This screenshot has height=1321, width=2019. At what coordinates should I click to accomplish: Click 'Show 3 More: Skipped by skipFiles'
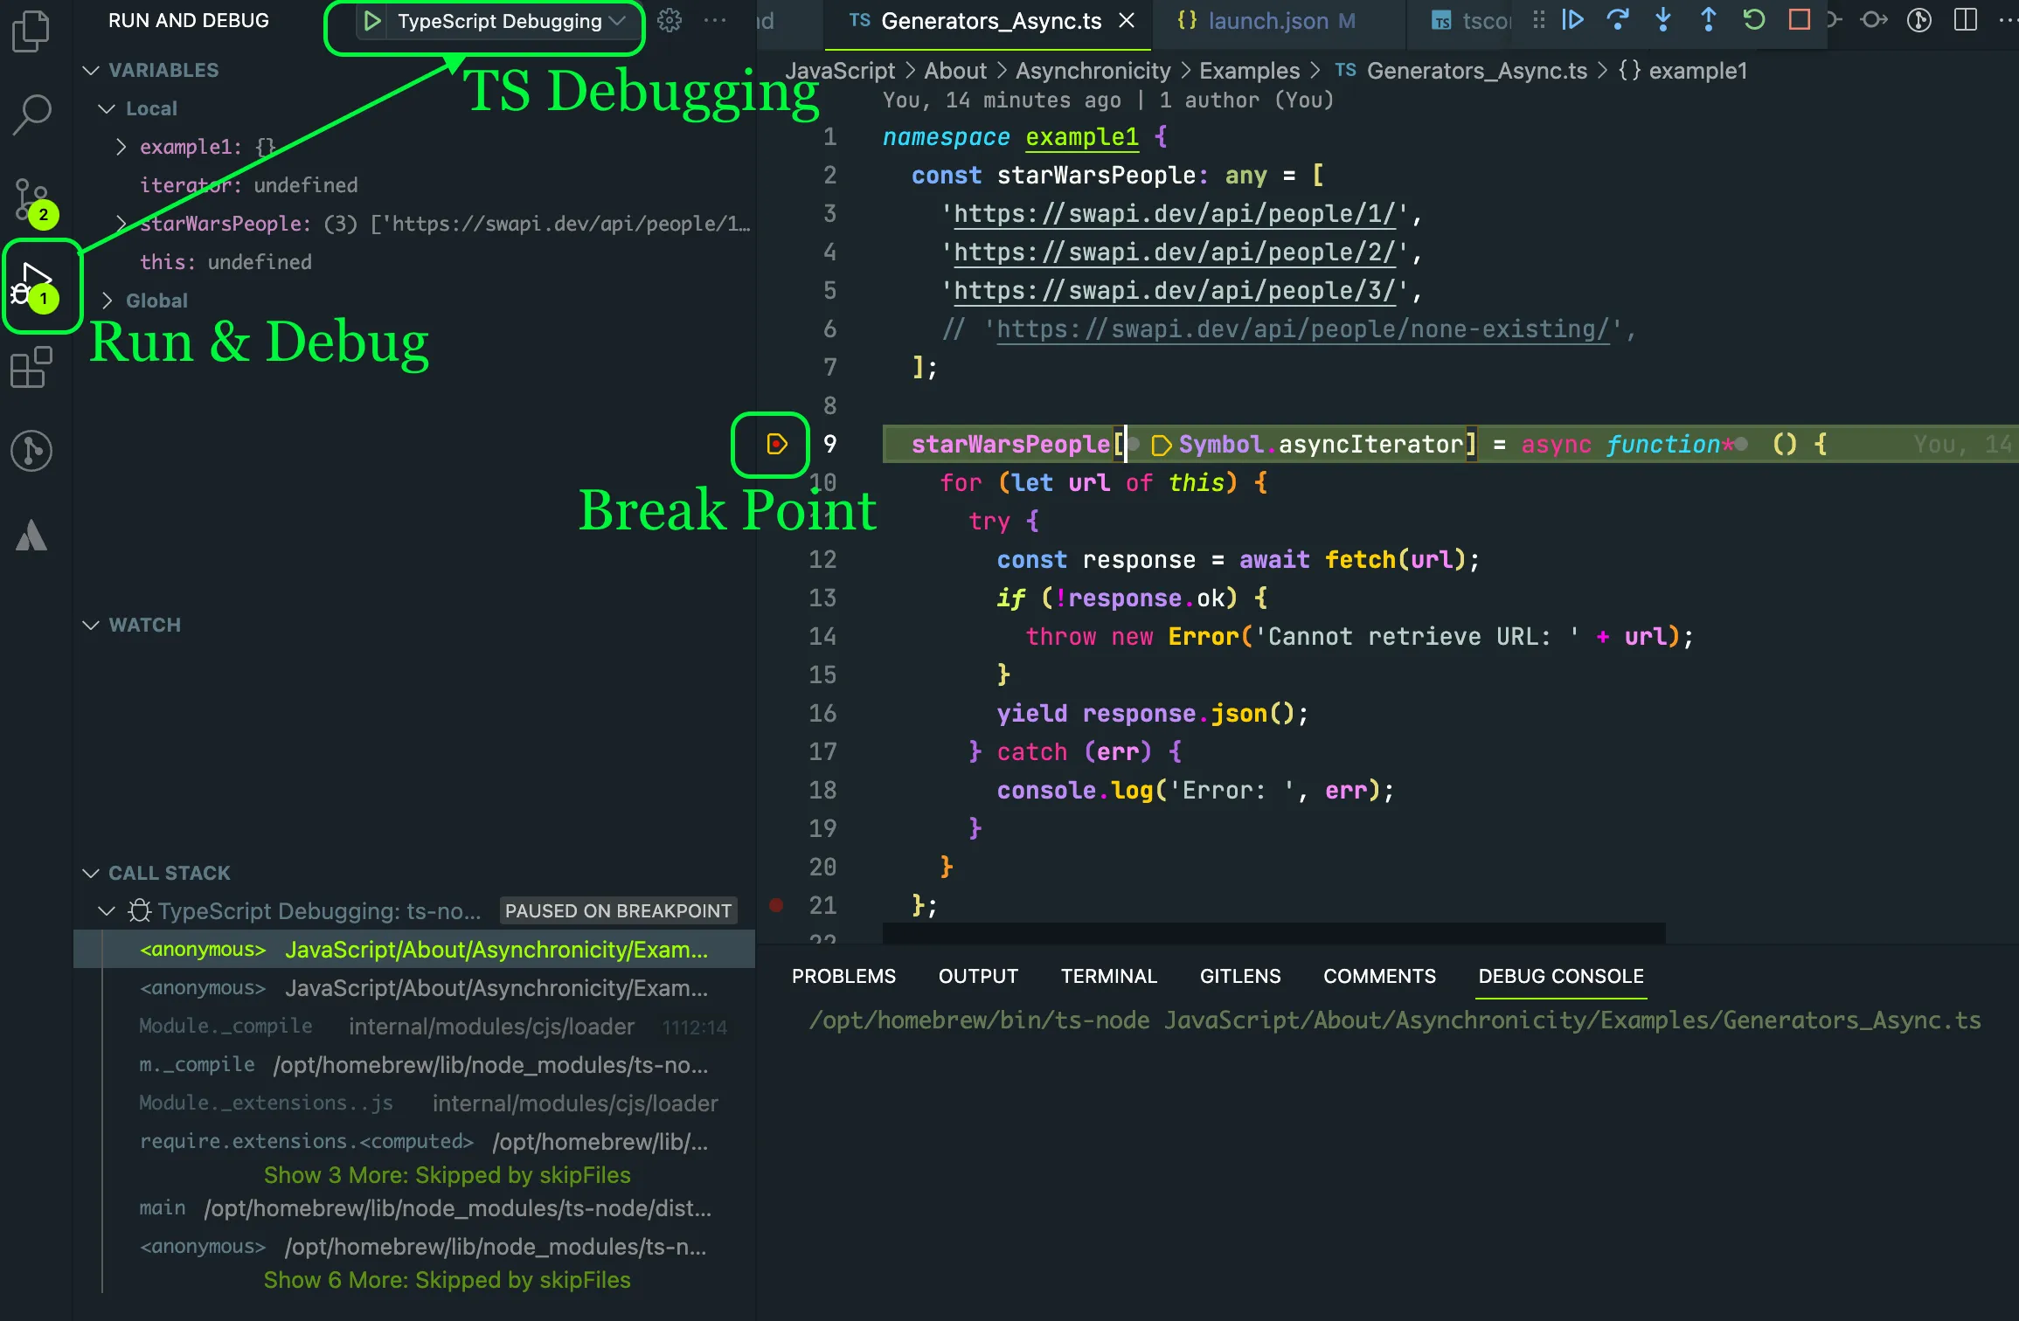(x=447, y=1175)
